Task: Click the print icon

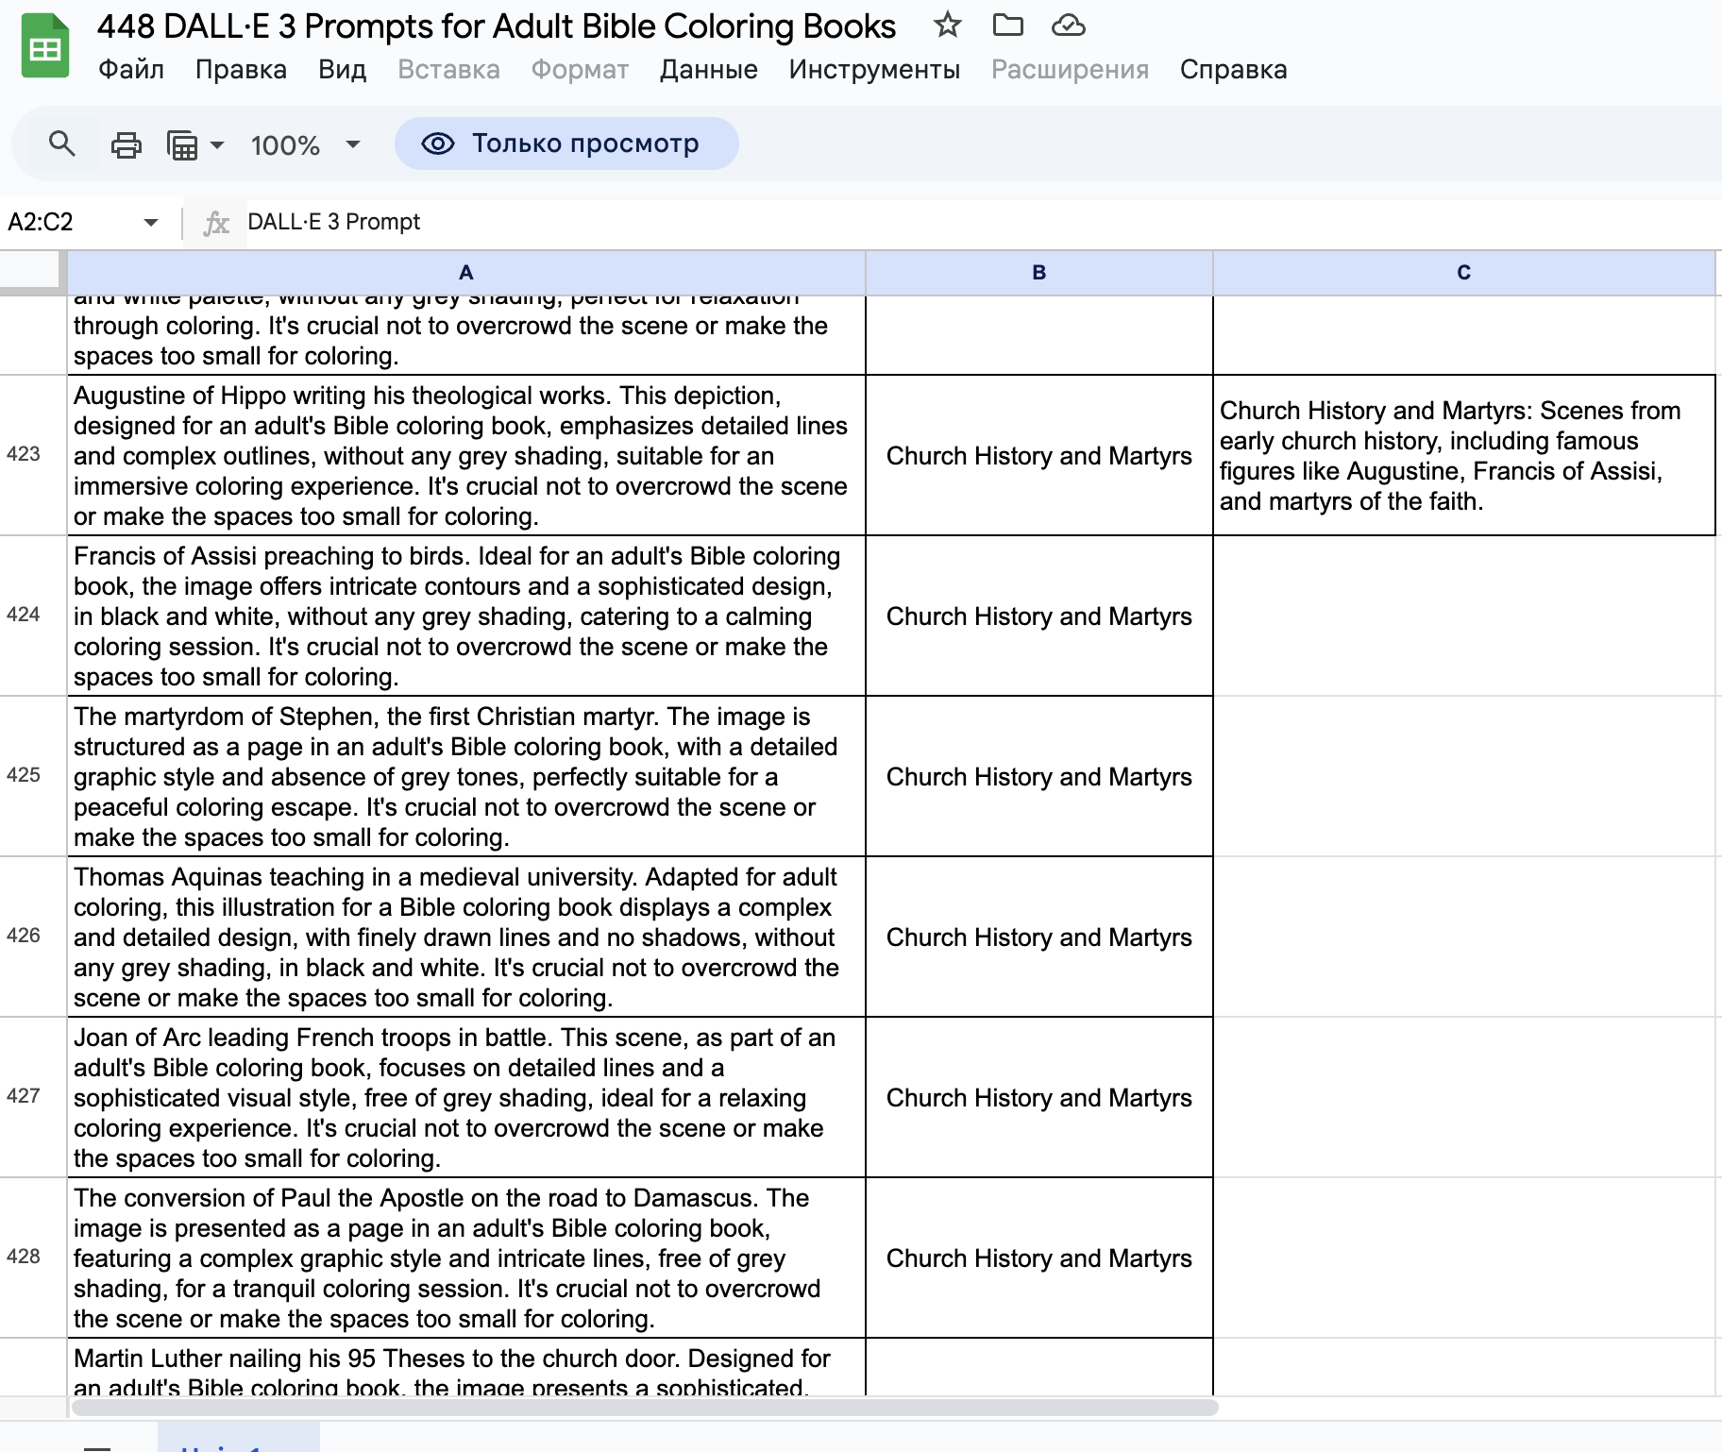Action: pyautogui.click(x=126, y=144)
